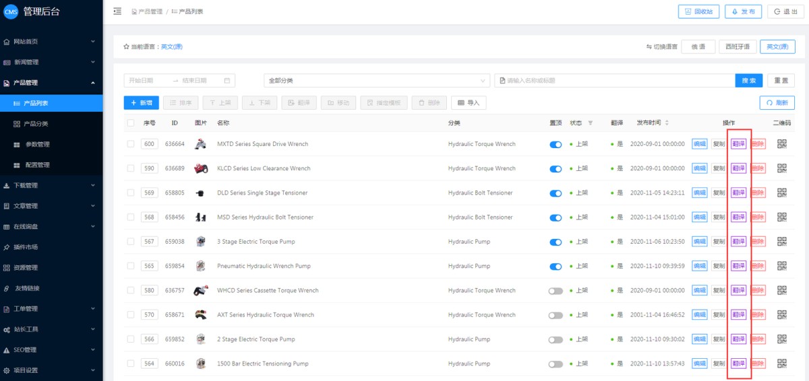Viewport: 809px width, 381px height.
Task: Click 翻译 button for MSD Series row
Action: pyautogui.click(x=738, y=217)
